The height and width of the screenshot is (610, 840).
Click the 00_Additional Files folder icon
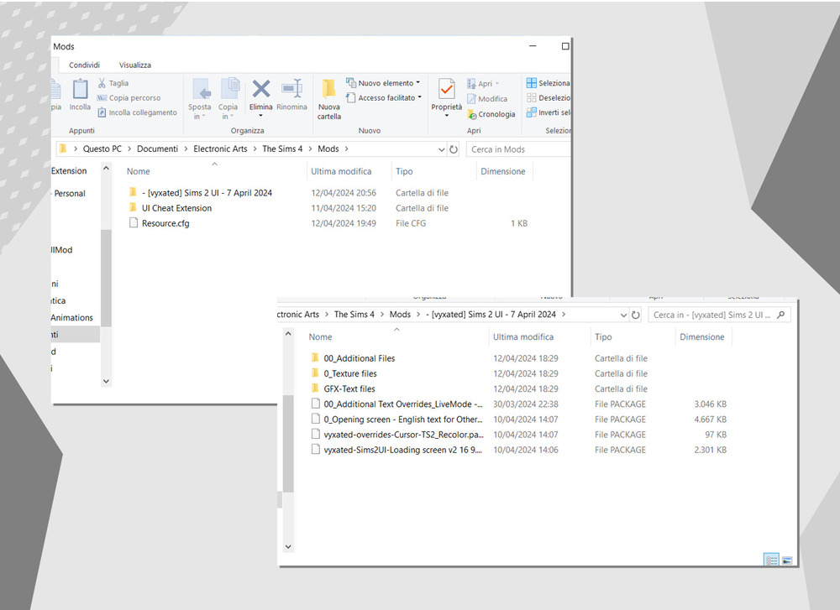315,358
